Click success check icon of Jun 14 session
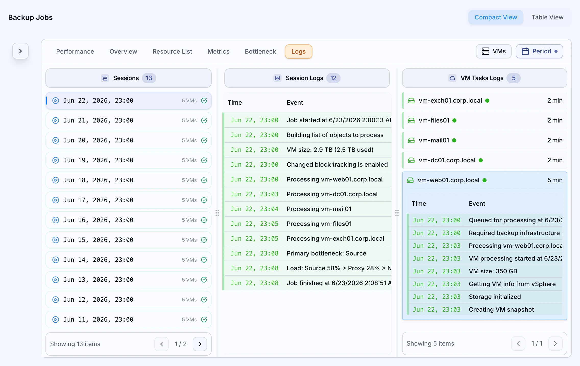Image resolution: width=580 pixels, height=366 pixels. point(204,260)
